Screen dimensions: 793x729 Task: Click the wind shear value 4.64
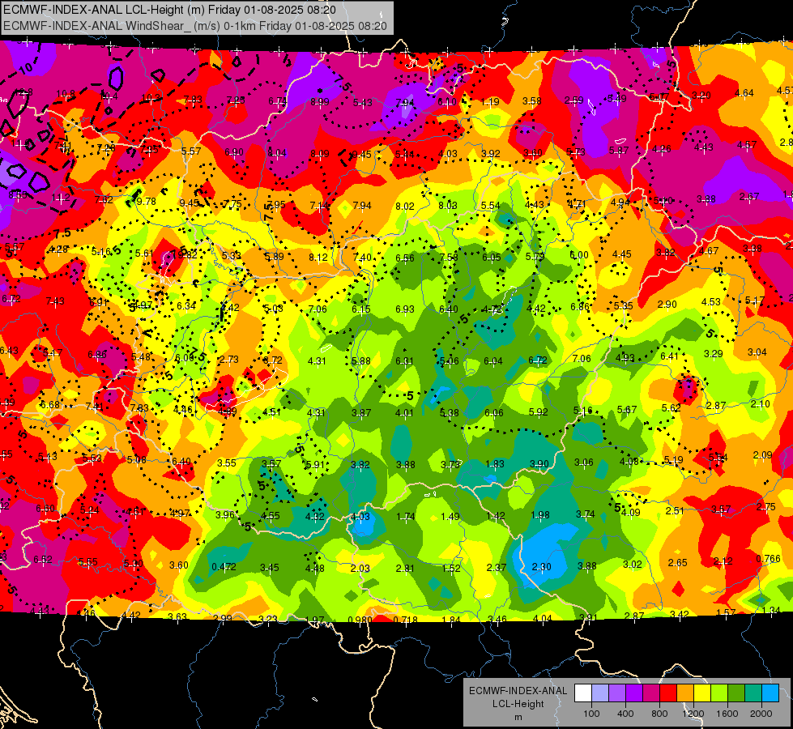click(744, 92)
